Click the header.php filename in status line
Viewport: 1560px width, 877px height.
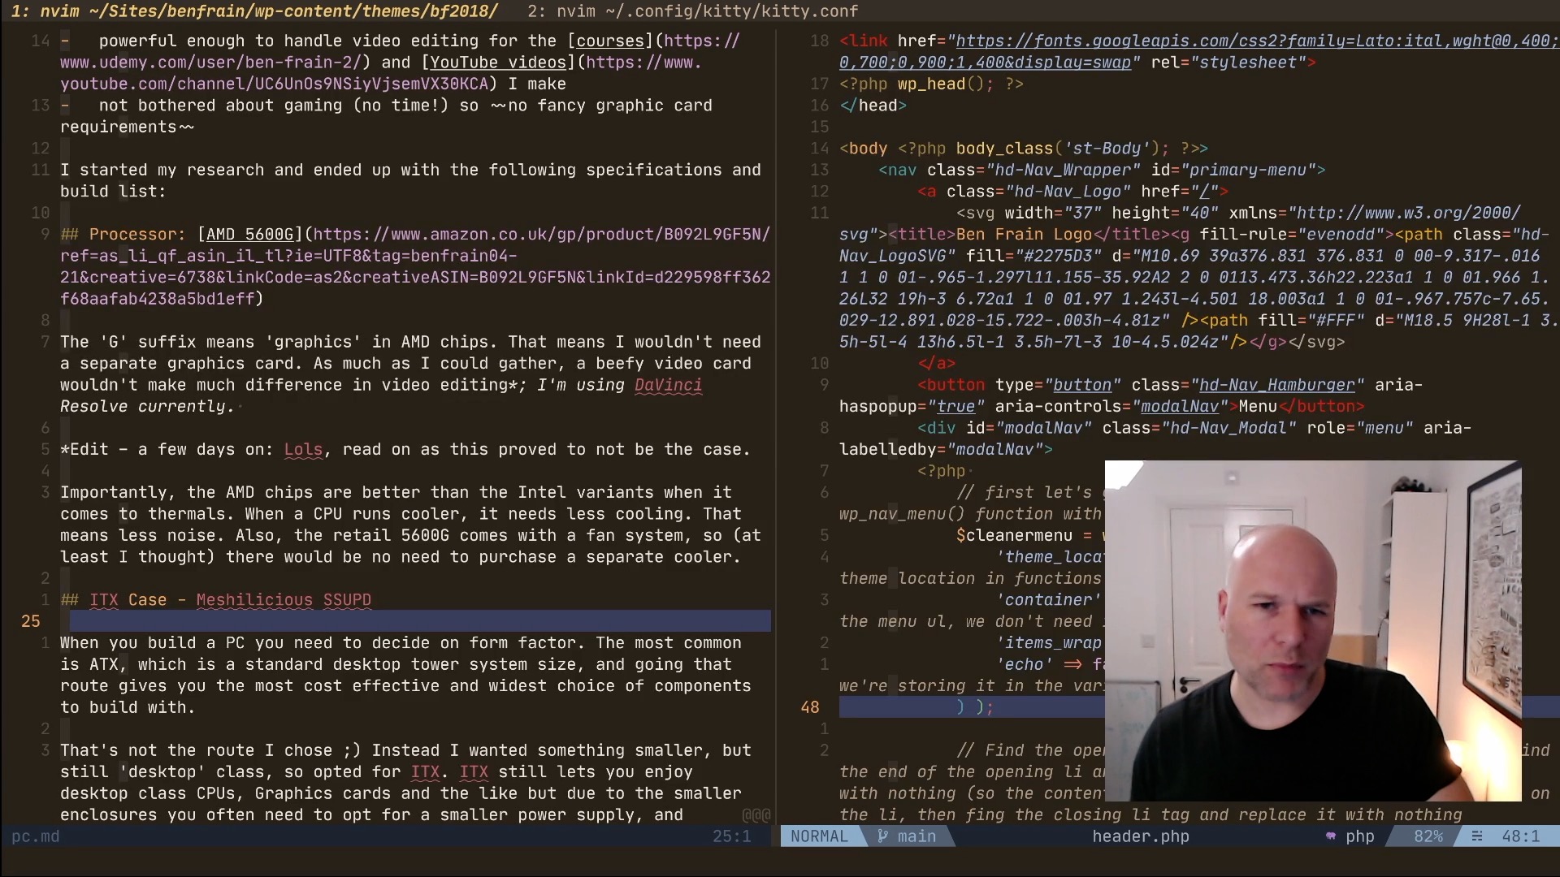(1141, 836)
